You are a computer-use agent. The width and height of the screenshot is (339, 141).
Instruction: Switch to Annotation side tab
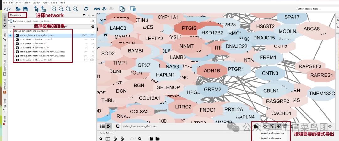click(5, 68)
